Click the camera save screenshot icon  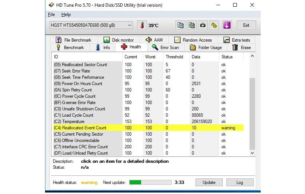tap(203, 25)
